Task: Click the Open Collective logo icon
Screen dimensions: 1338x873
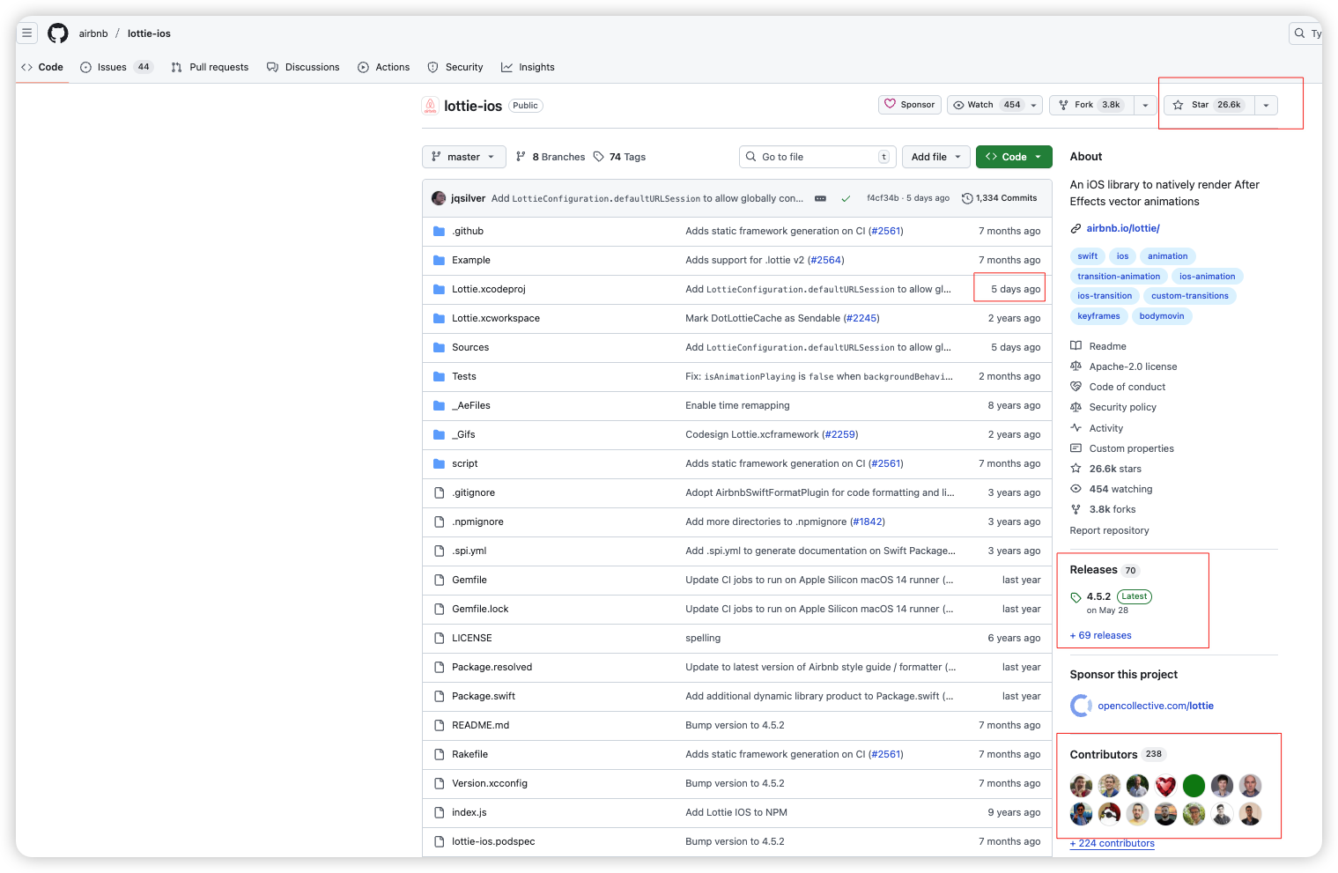Action: pos(1081,706)
